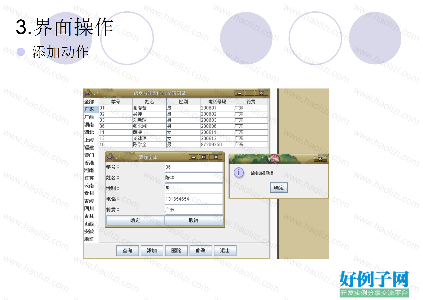423x300 pixels.
Task: Click the 电话号码 column header
Action: click(x=217, y=102)
